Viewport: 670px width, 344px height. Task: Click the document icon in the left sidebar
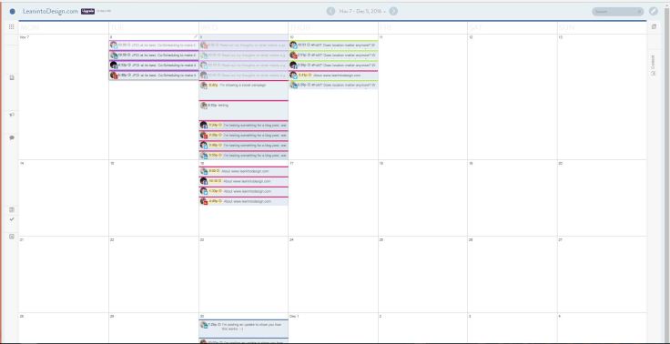(12, 77)
